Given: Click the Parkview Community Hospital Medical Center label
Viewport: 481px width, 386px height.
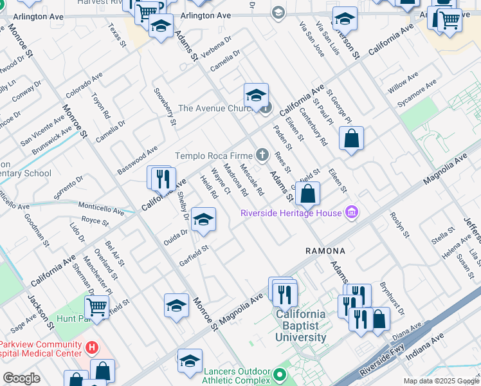Looking at the screenshot, I should tap(41, 349).
